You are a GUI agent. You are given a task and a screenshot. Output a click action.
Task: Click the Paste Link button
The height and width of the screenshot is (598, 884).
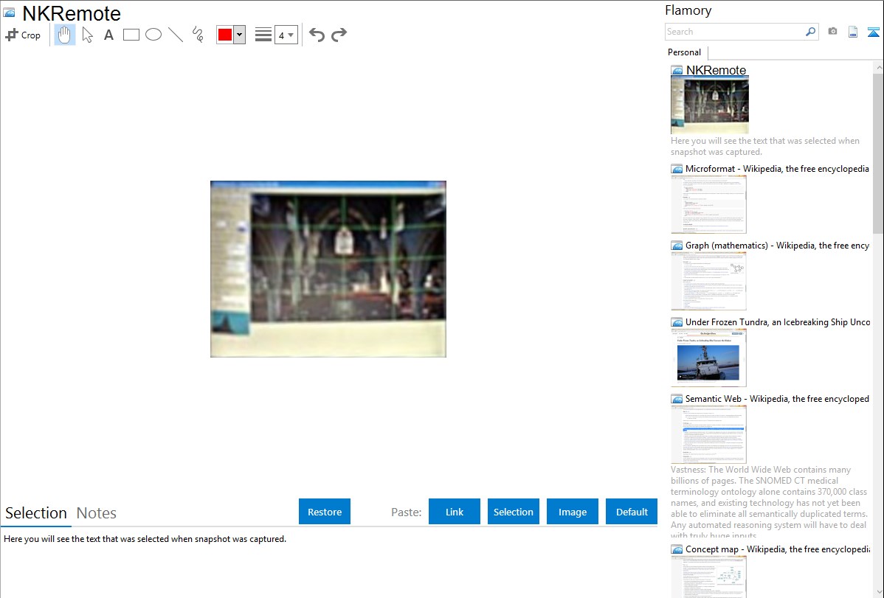(x=455, y=512)
